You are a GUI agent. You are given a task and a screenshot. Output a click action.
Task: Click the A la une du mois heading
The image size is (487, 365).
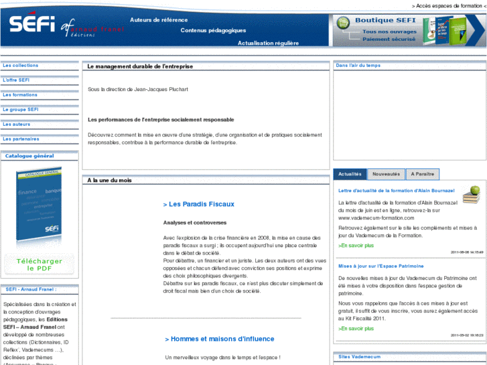tap(109, 180)
